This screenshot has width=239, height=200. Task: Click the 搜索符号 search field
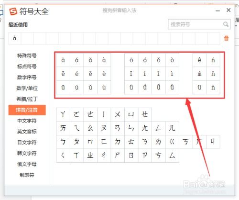coord(199,24)
